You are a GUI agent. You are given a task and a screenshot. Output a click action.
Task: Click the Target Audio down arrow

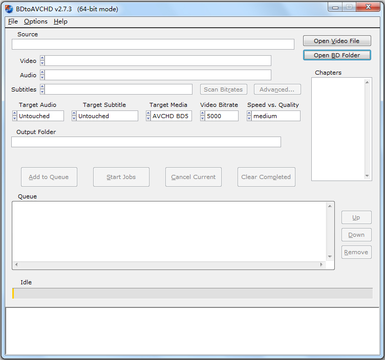point(14,119)
